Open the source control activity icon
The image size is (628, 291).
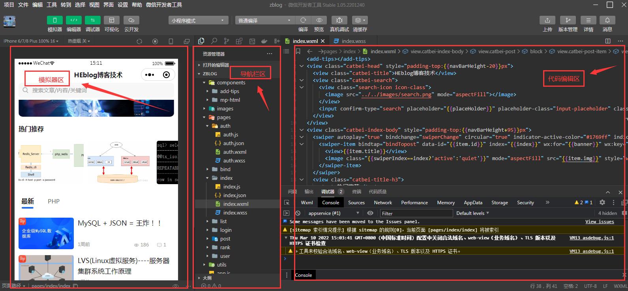(x=227, y=41)
